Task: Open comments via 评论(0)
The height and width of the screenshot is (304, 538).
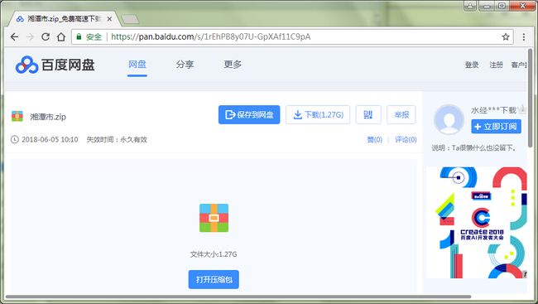Action: click(x=406, y=139)
